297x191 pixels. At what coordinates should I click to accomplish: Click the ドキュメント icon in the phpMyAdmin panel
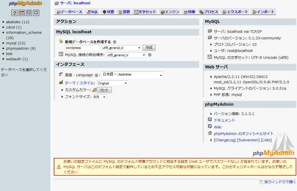210,120
